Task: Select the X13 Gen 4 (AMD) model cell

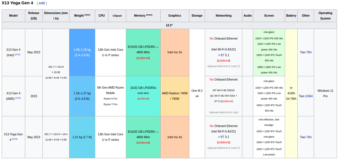Action: coord(13,96)
